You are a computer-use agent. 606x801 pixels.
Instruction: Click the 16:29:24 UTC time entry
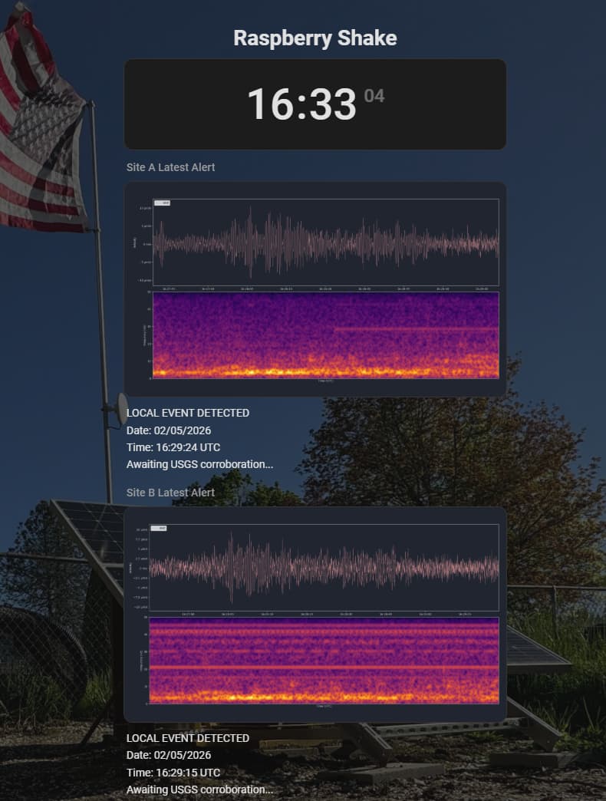(173, 447)
